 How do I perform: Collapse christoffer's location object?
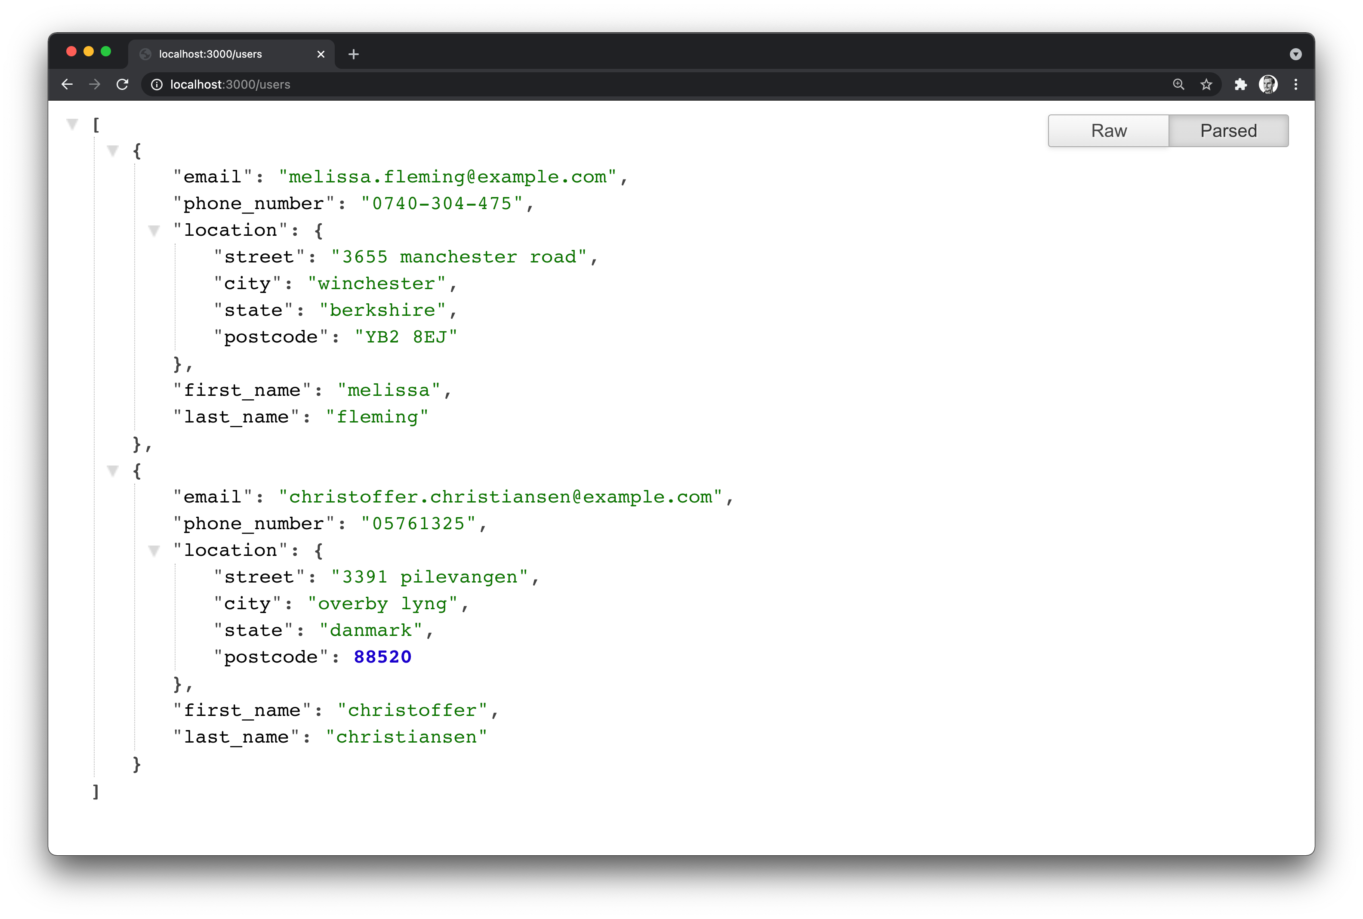(x=154, y=551)
